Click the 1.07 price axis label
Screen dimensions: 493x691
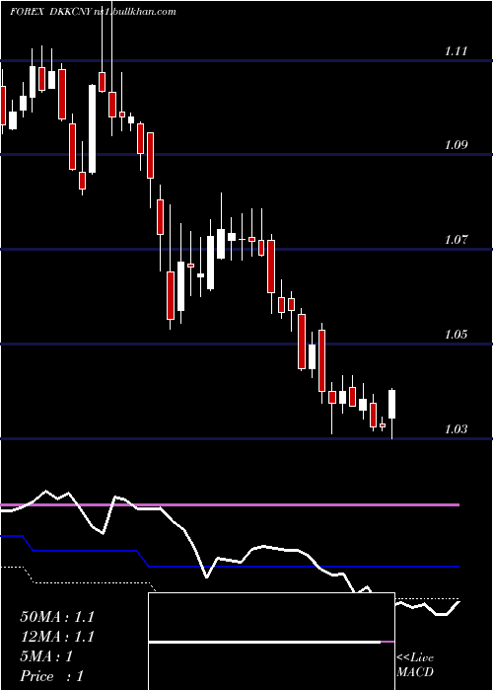point(456,240)
